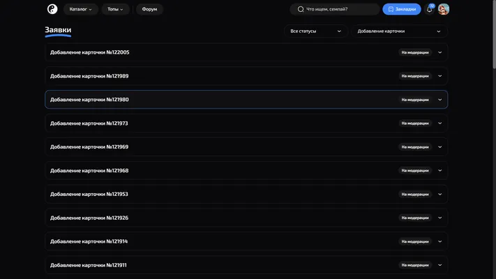Screen dimensions: 496x279
Task: Open the notifications bell icon
Action: 429,9
